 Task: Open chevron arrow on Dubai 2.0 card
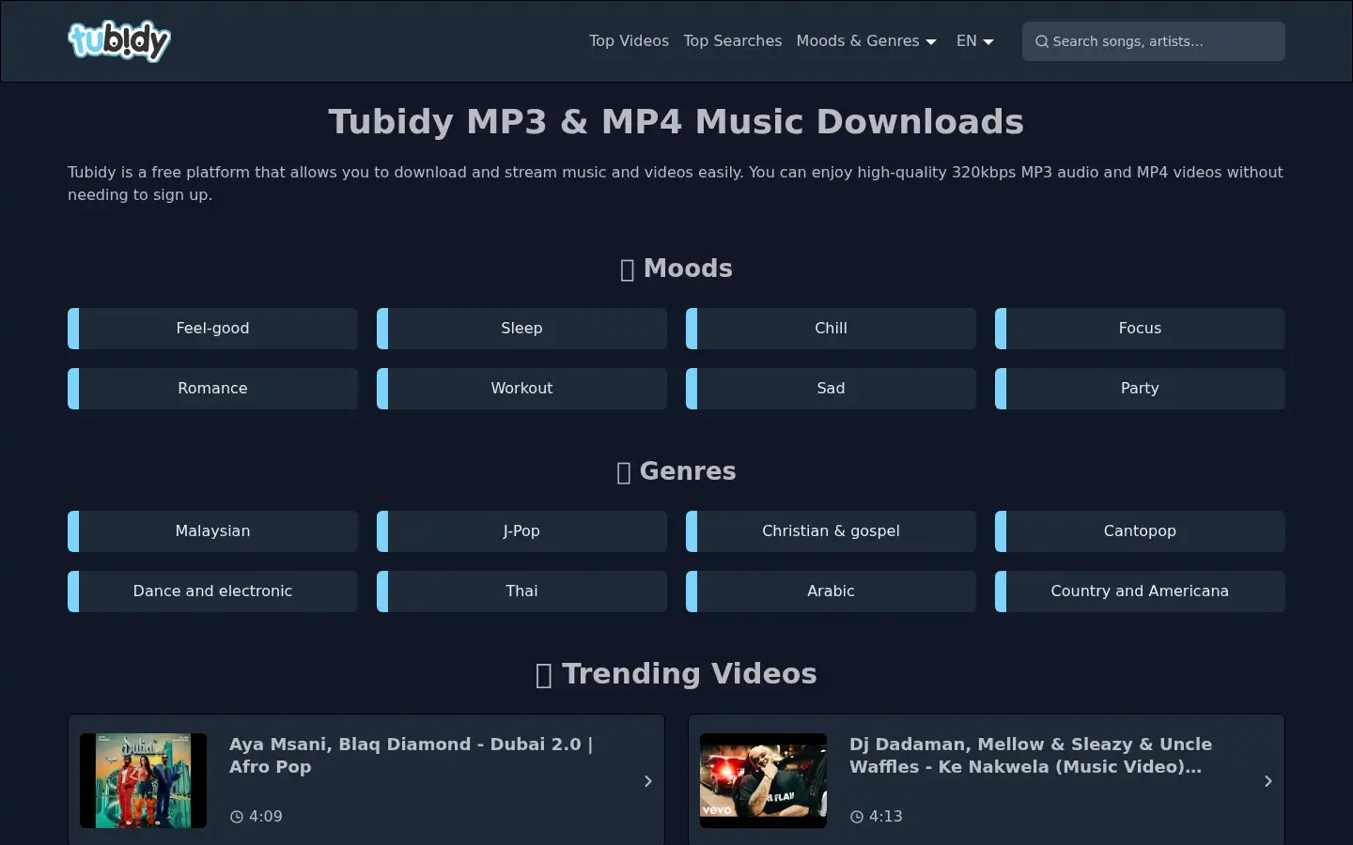coord(647,781)
